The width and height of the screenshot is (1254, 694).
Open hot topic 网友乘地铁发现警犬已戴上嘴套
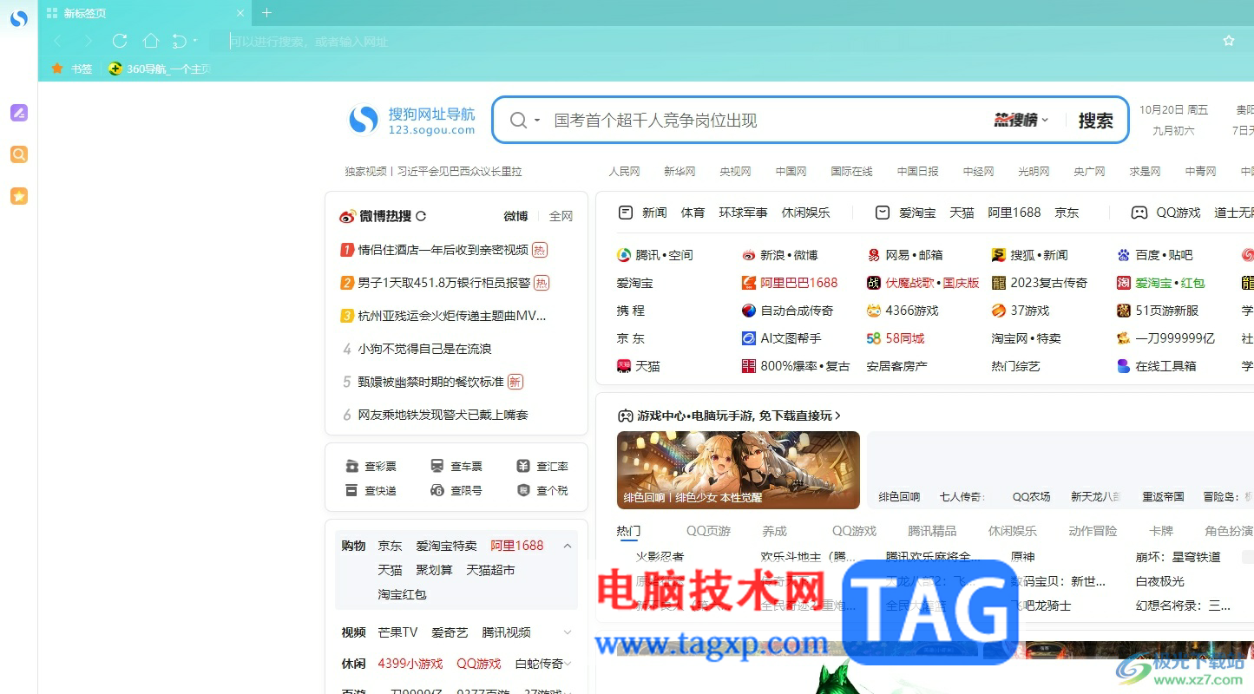point(443,415)
